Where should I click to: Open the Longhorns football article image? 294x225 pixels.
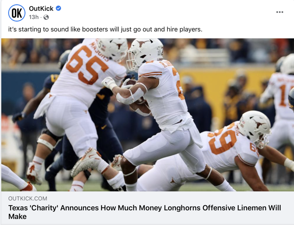148,115
